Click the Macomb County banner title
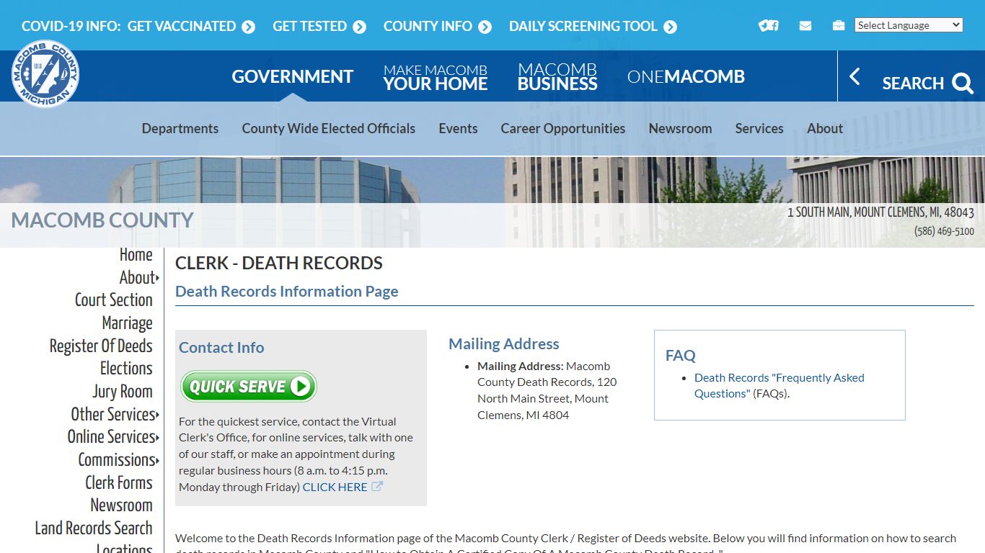This screenshot has height=553, width=985. 102,220
